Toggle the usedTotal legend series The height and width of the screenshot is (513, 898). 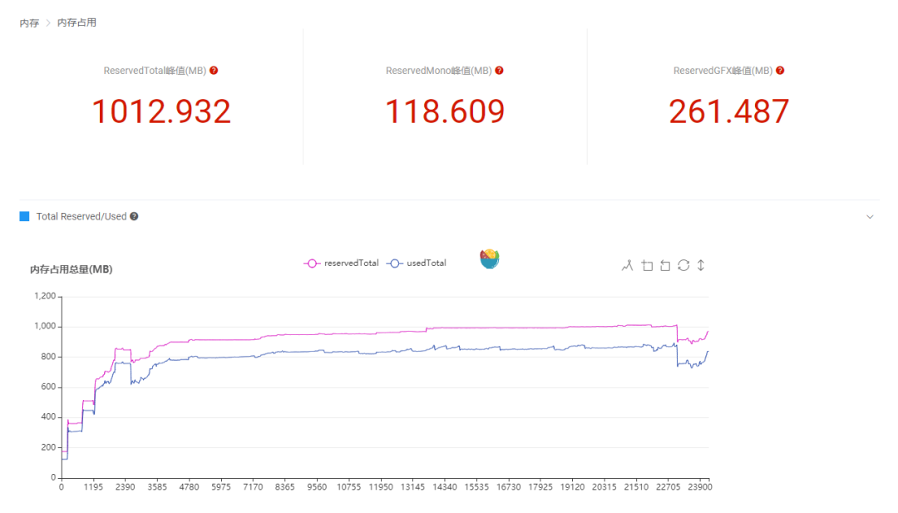point(417,264)
